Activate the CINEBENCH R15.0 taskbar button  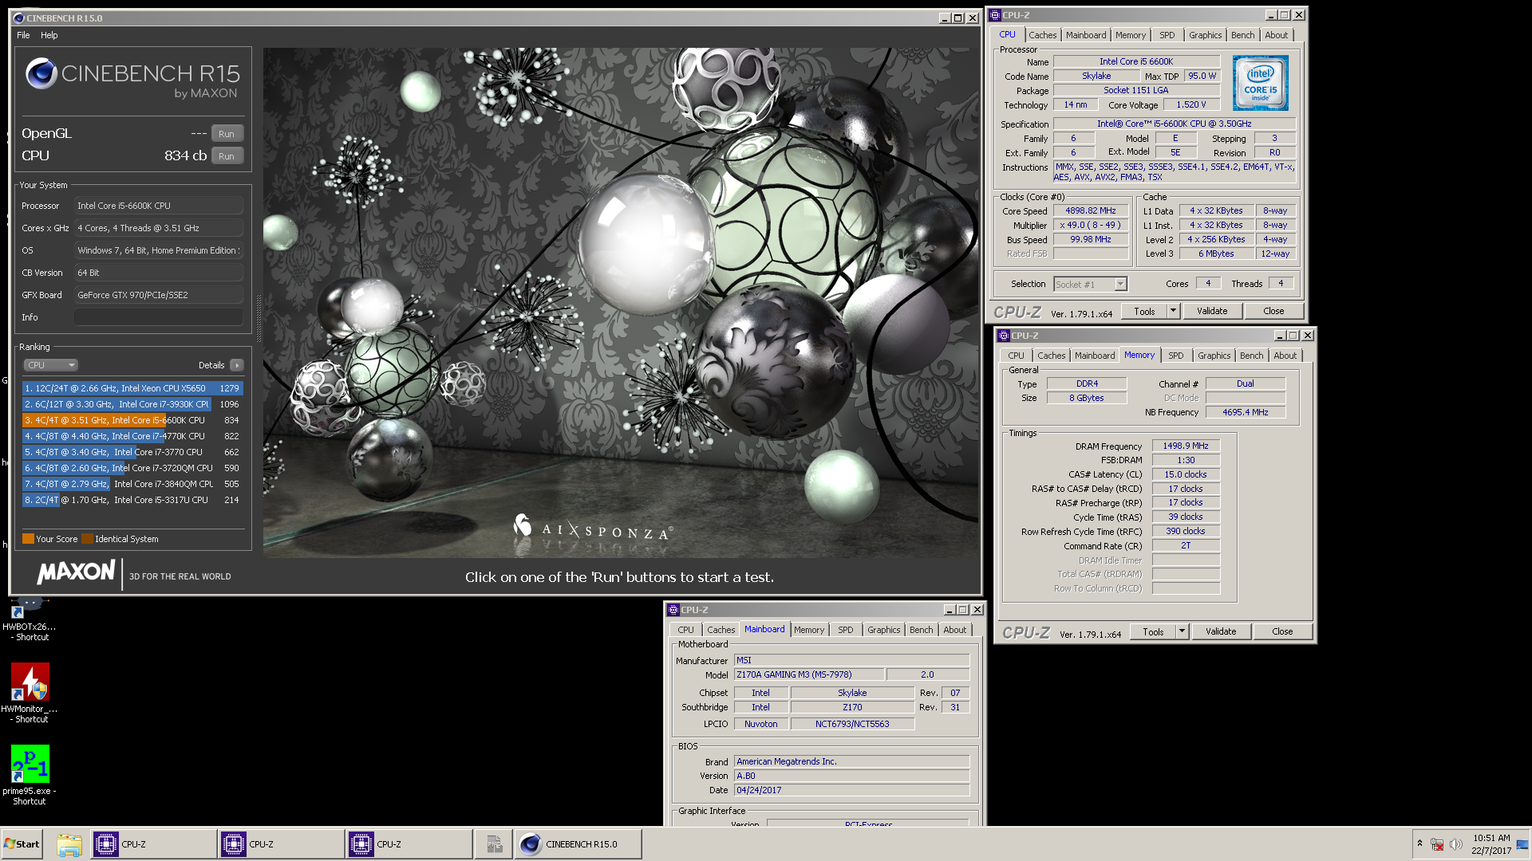[x=578, y=844]
